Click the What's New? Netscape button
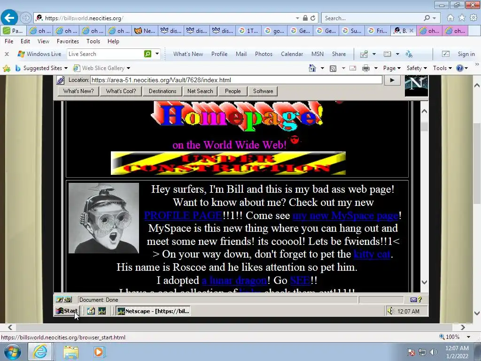Viewport: 481px width, 361px height. pyautogui.click(x=78, y=91)
